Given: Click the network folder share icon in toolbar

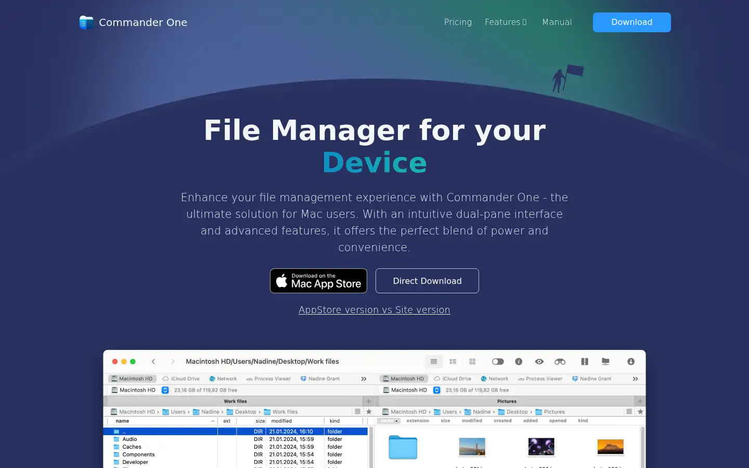Looking at the screenshot, I should (x=605, y=361).
